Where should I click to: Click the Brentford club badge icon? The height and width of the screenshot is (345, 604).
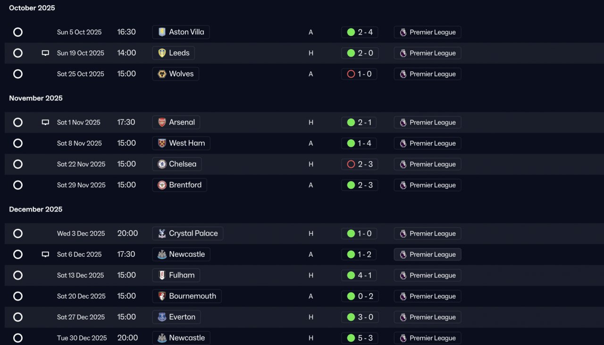point(162,185)
